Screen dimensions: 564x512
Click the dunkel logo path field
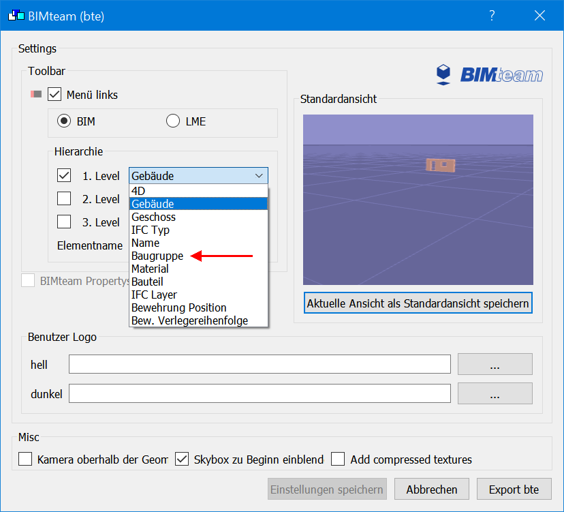point(260,393)
